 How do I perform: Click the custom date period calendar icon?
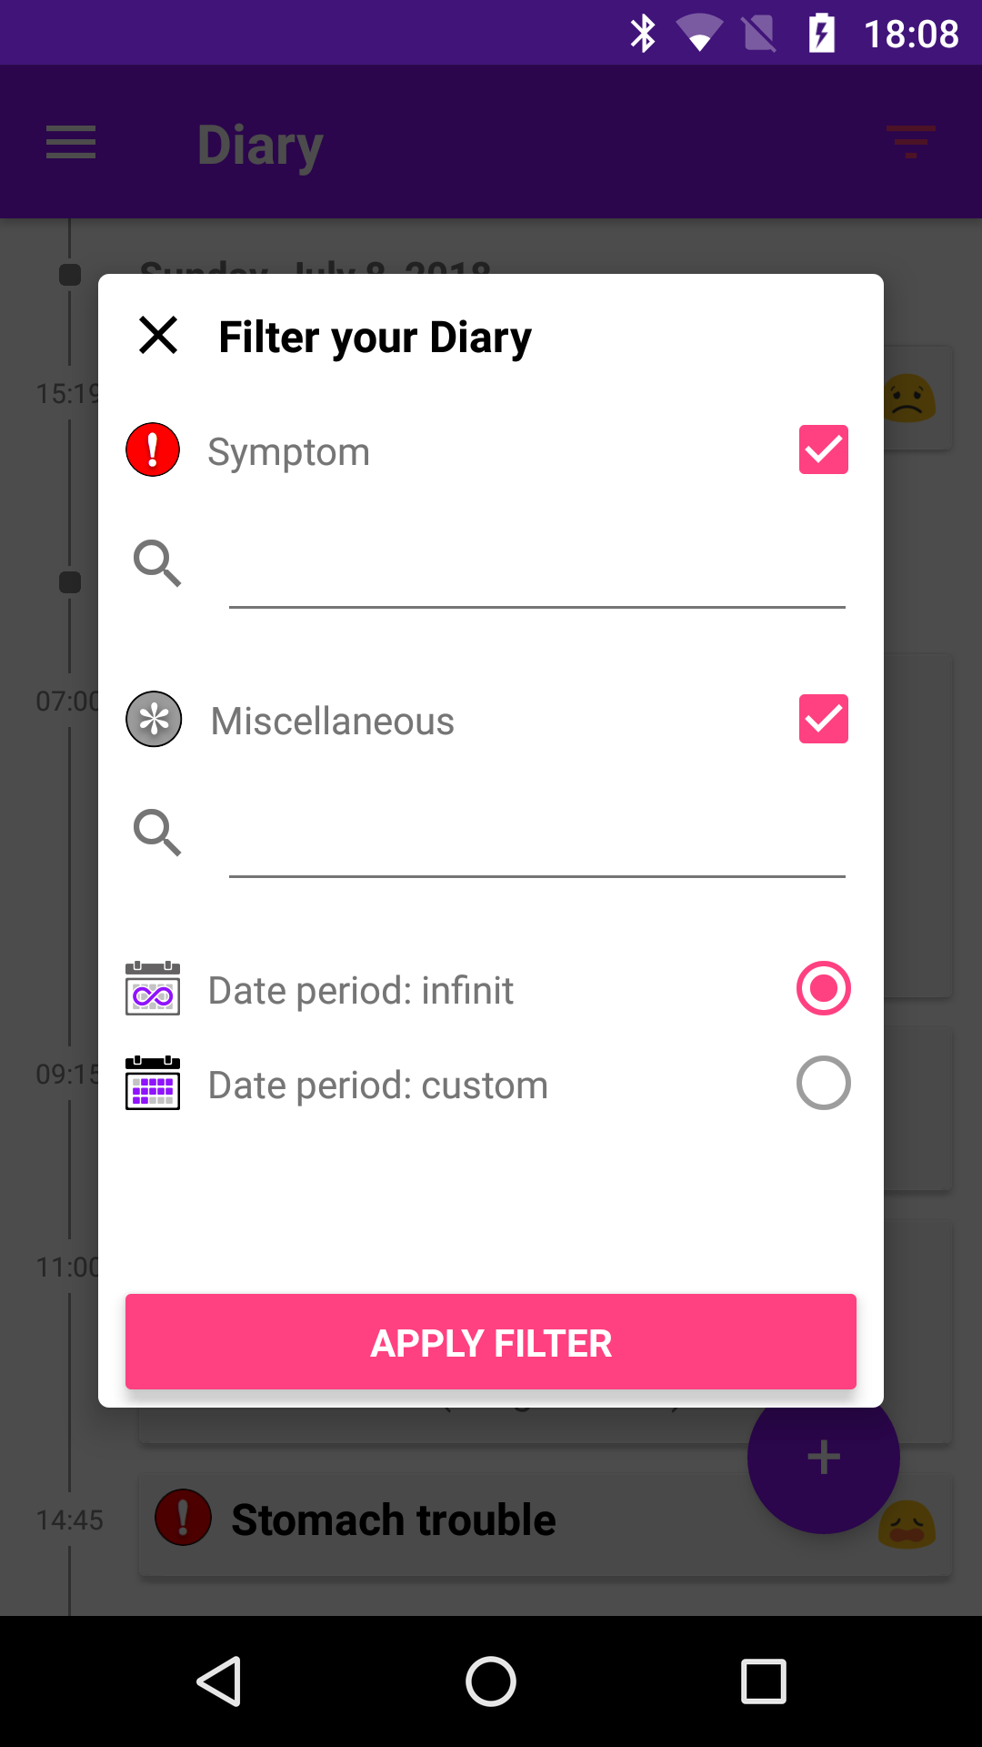(x=153, y=1083)
